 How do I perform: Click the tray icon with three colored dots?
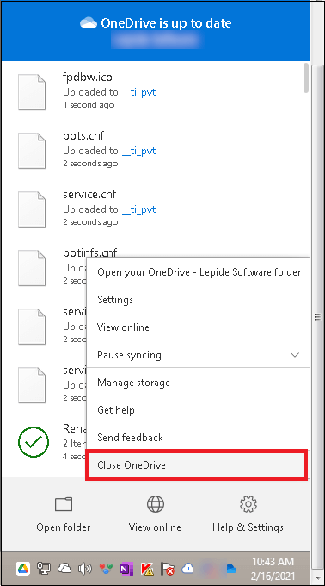coord(106,569)
